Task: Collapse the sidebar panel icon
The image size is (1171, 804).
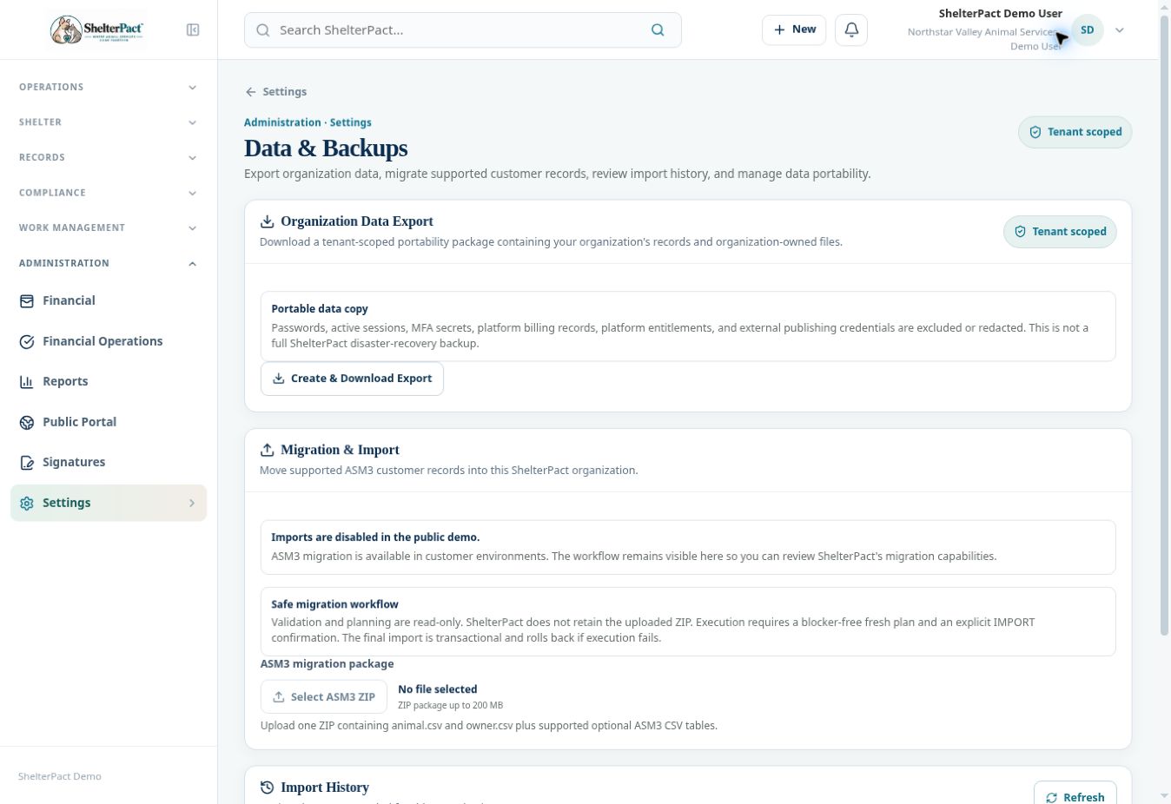Action: [193, 30]
